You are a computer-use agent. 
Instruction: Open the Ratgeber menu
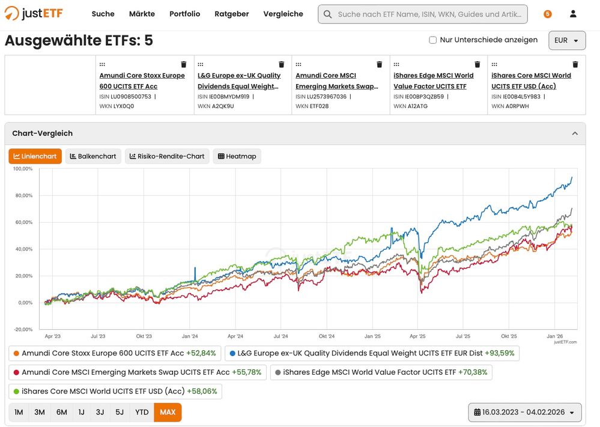tap(231, 14)
